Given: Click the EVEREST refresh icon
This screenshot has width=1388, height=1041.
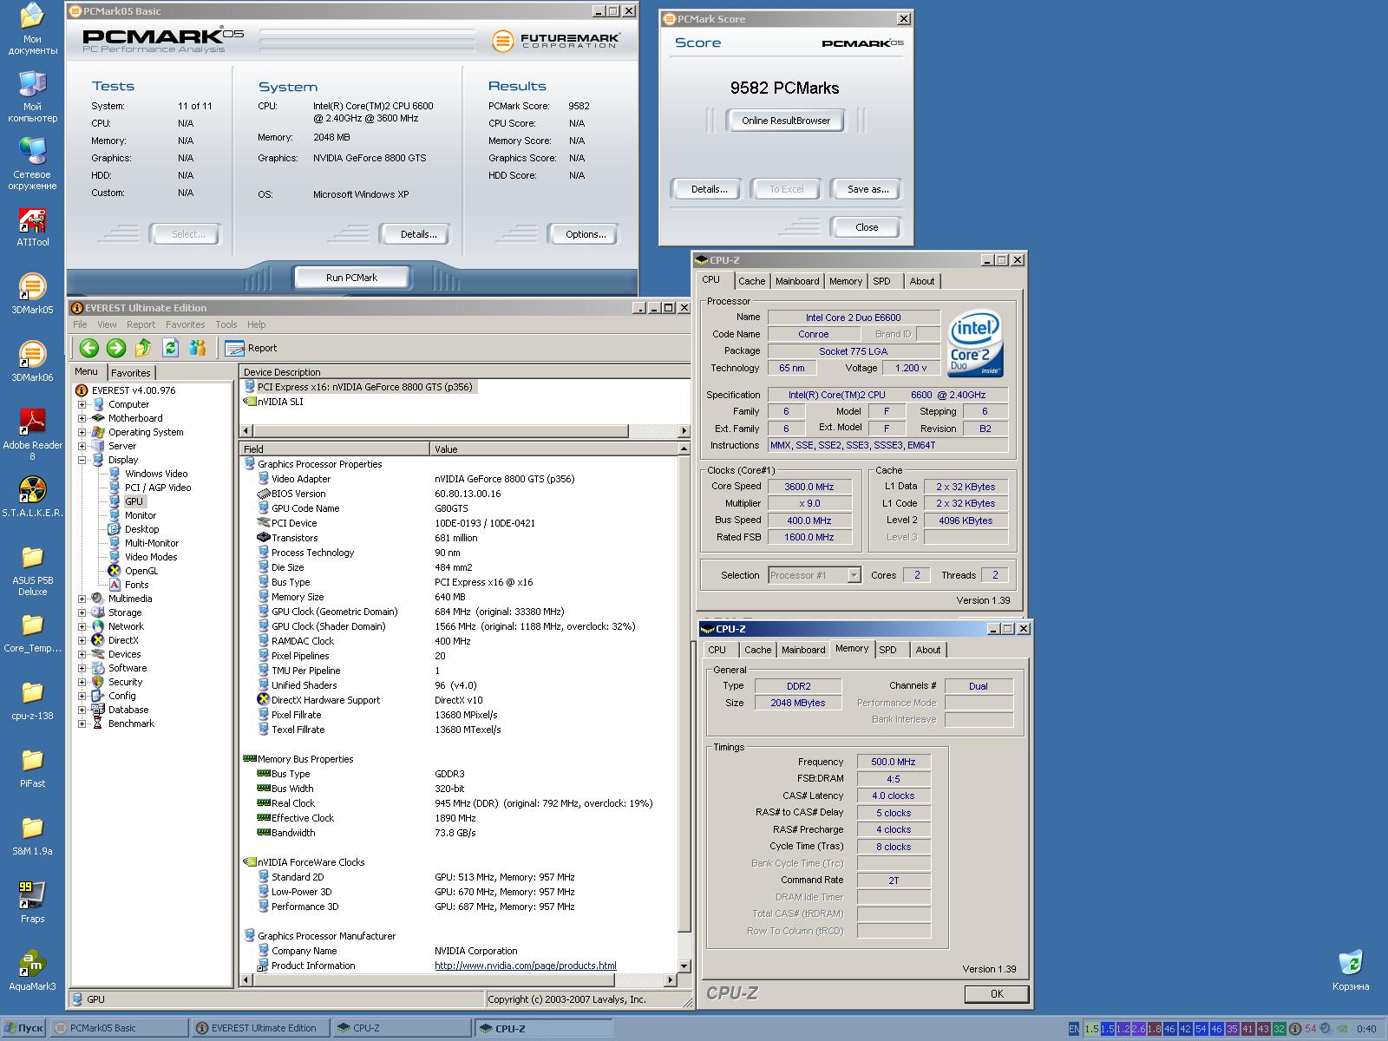Looking at the screenshot, I should click(171, 348).
